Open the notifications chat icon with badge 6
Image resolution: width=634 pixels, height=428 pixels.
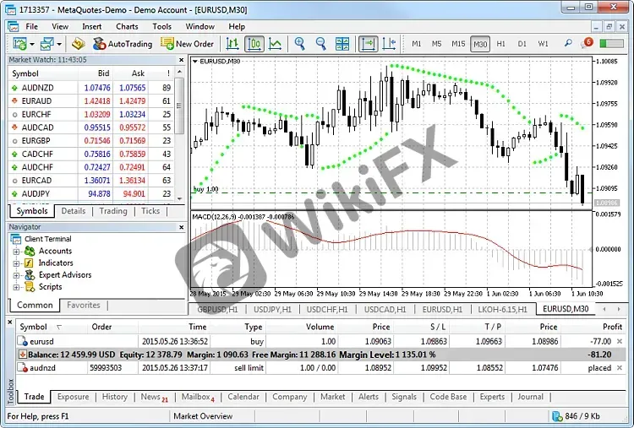point(587,43)
